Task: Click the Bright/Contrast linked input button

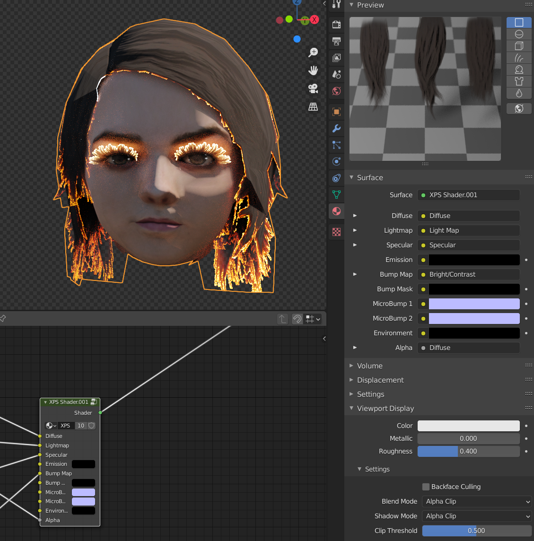Action: coord(468,275)
